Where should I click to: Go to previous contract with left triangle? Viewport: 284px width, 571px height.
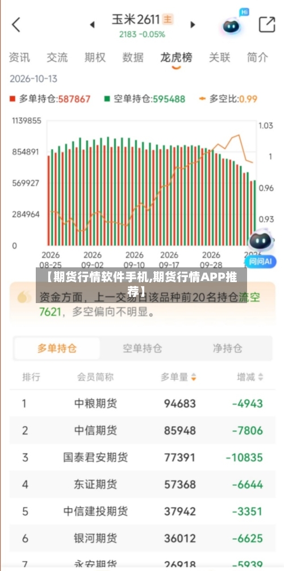point(92,25)
